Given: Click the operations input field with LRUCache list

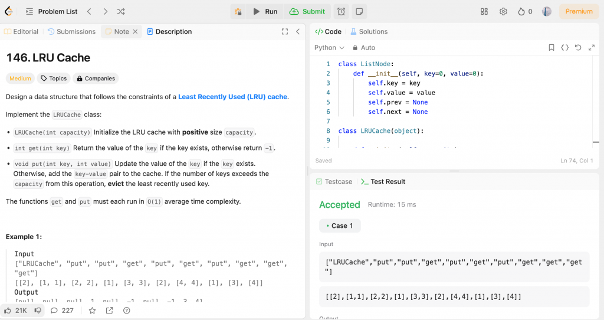Looking at the screenshot, I should (x=454, y=267).
